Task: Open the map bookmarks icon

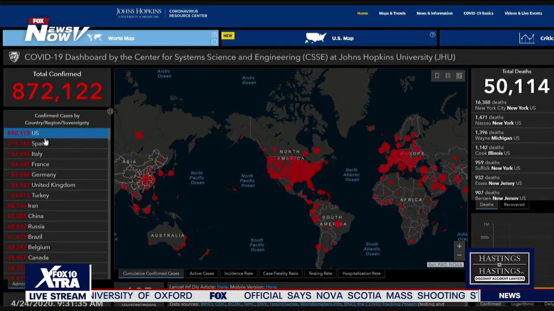Action: 437,76
